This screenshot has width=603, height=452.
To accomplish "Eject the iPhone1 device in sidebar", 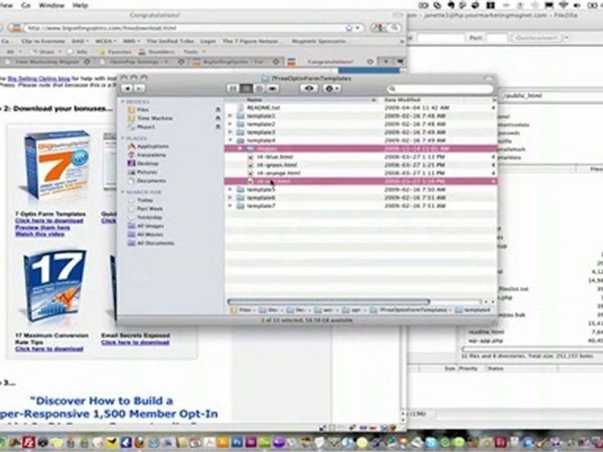I will point(218,126).
